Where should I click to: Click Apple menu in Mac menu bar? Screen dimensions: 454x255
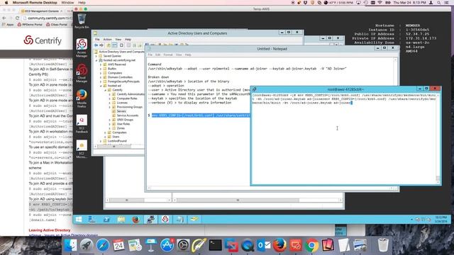(6, 3)
